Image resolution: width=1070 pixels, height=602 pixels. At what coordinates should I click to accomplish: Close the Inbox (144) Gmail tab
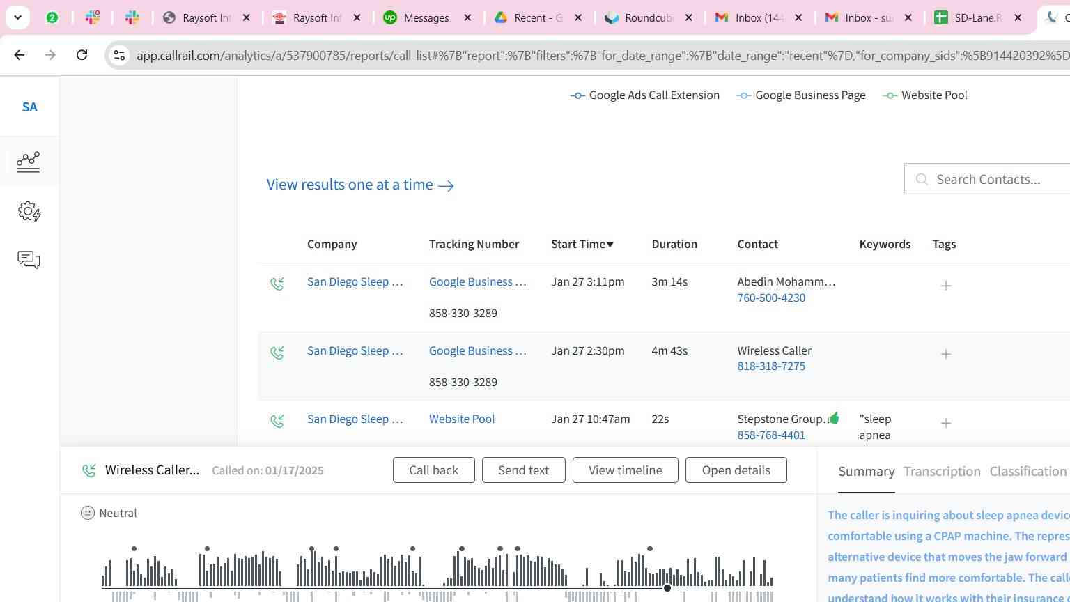[798, 18]
